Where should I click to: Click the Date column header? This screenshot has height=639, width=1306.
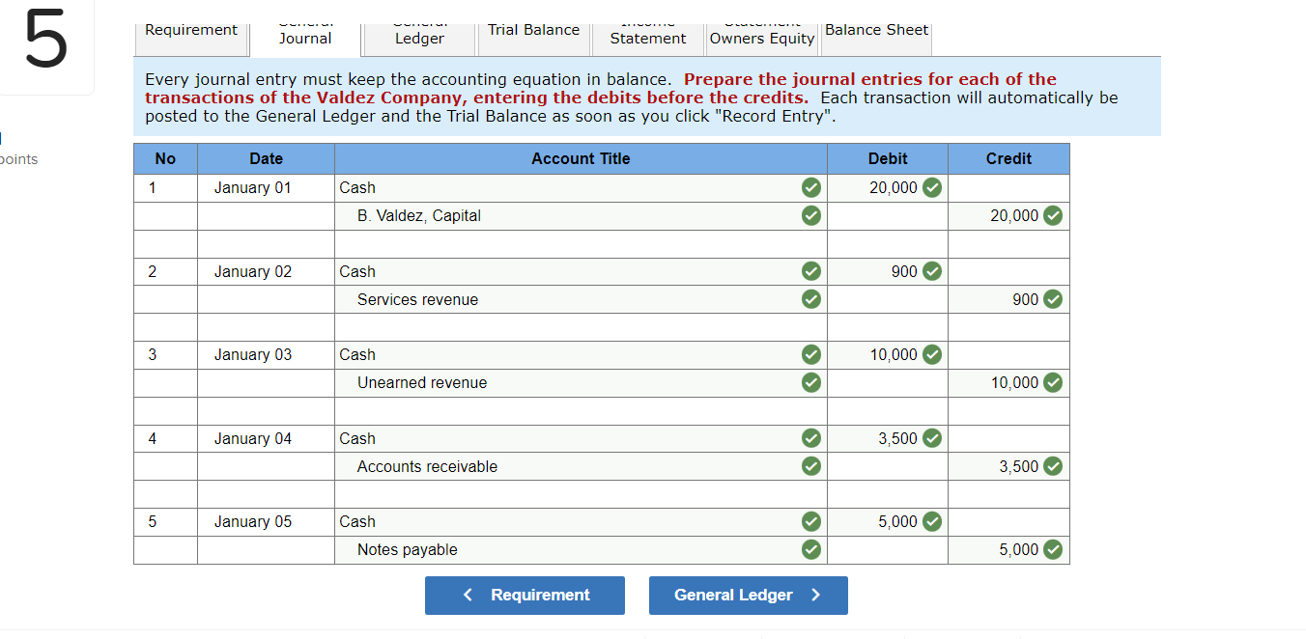266,158
